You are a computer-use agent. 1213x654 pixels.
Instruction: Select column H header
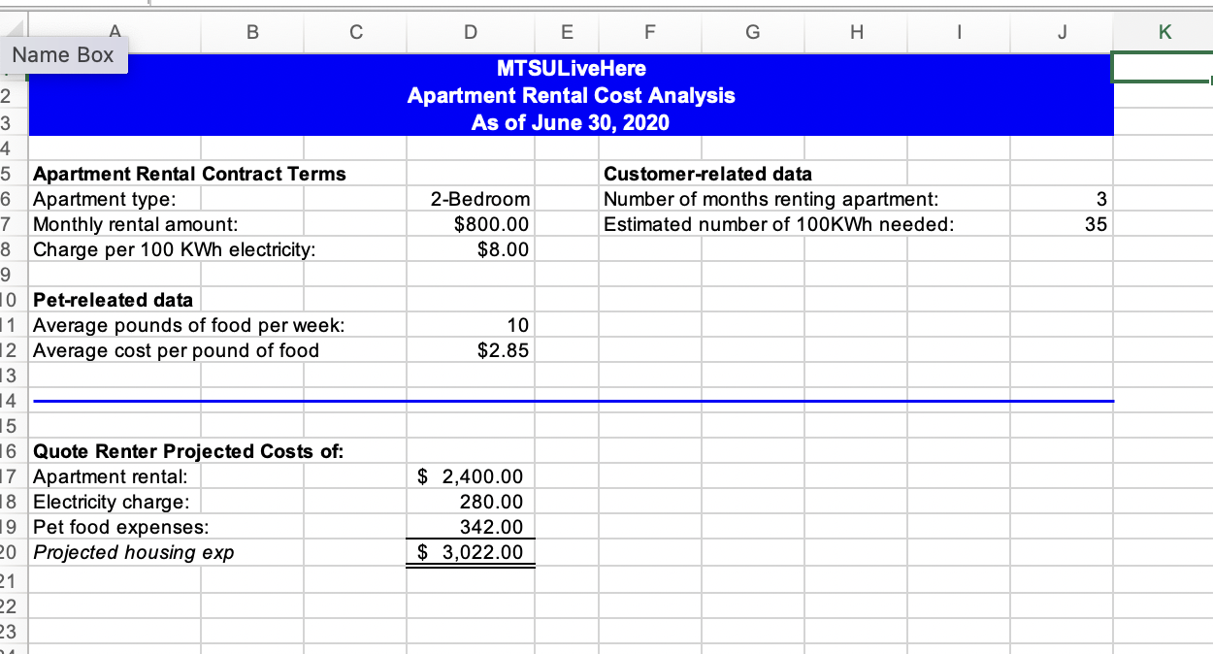click(855, 32)
